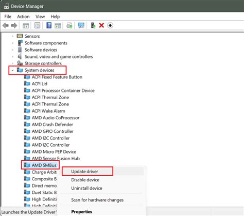Click the red X uninstall device icon

(101, 25)
